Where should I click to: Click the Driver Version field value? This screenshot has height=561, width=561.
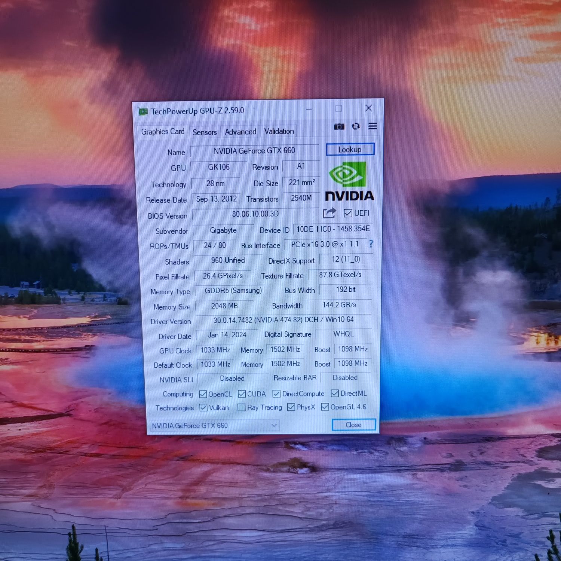point(283,320)
